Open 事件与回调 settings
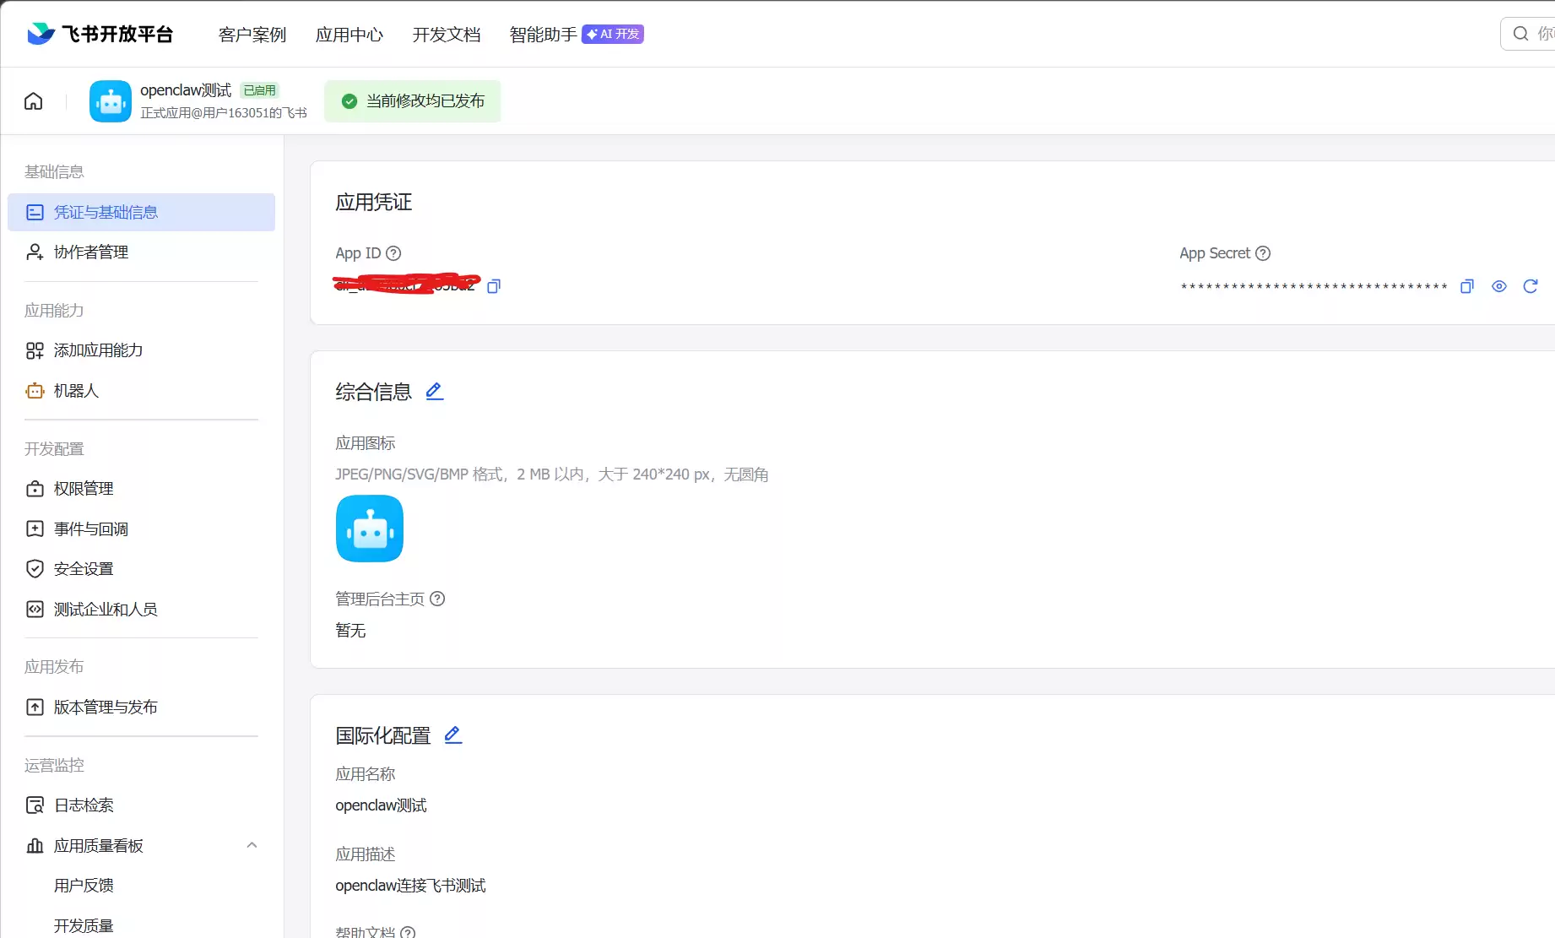 (90, 529)
